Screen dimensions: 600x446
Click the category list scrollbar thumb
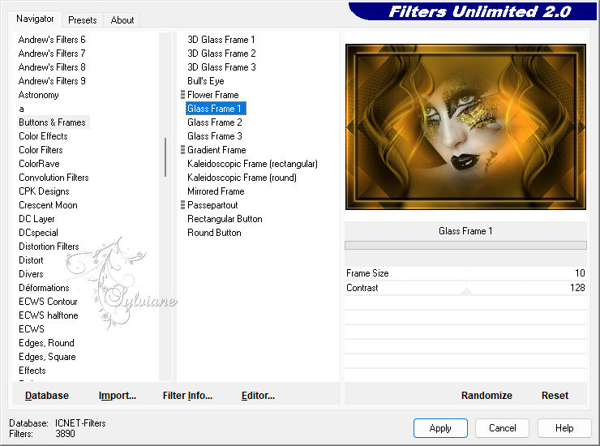point(165,157)
